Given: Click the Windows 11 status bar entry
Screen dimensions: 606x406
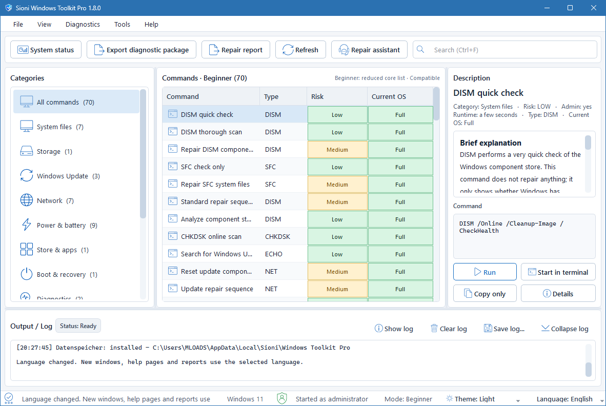Looking at the screenshot, I should [x=245, y=399].
